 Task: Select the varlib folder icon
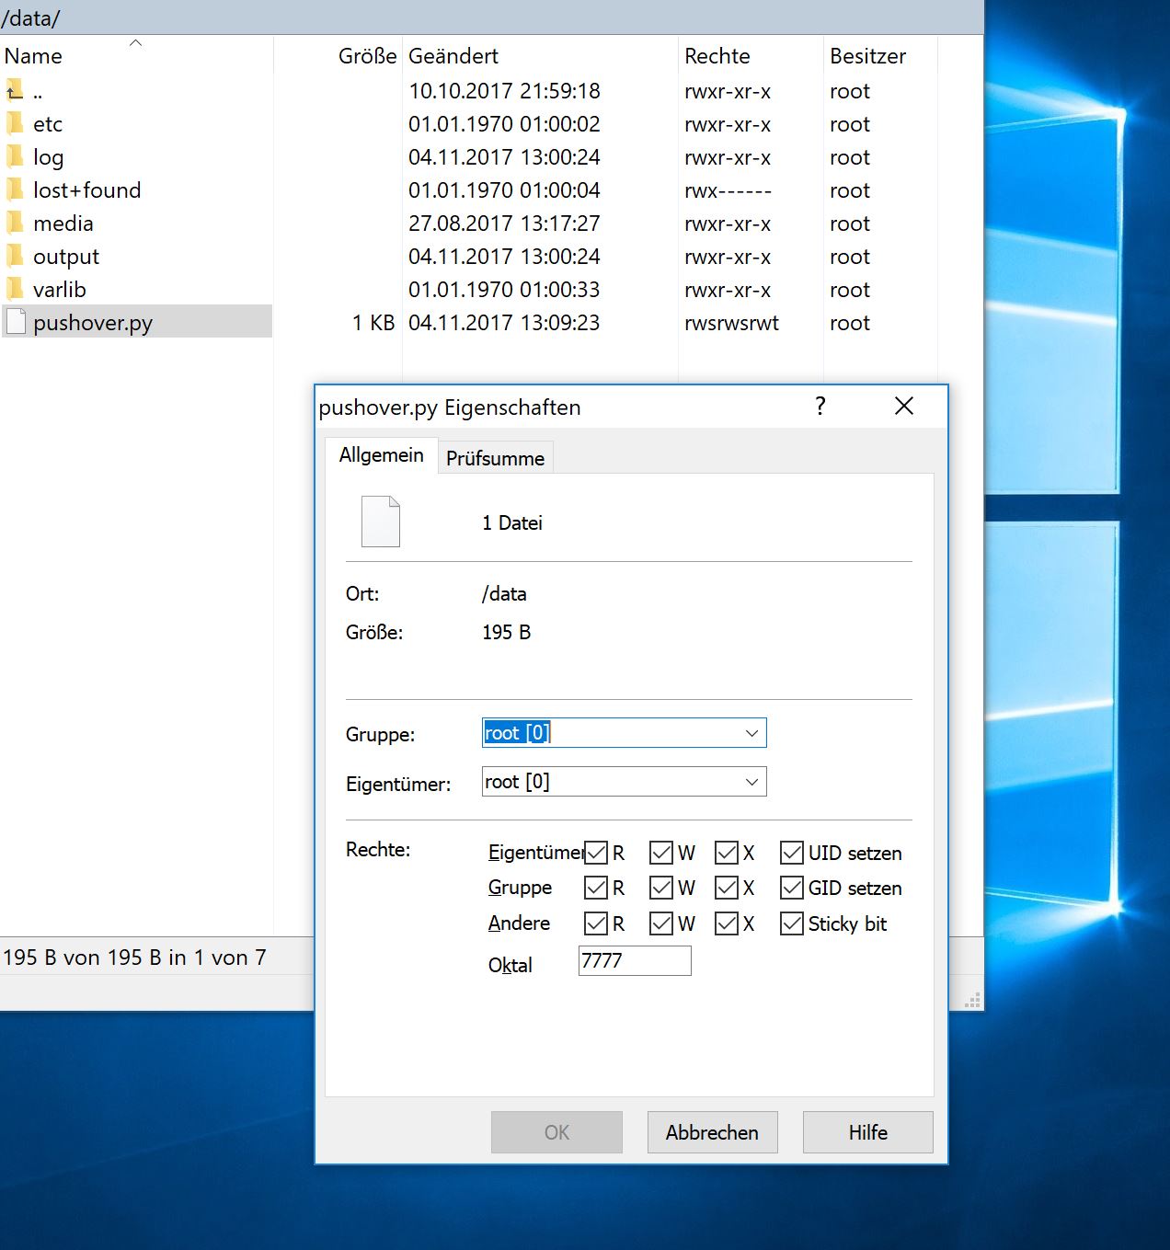click(15, 289)
